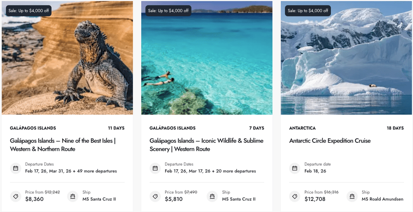Click the marine iguana photo
Viewport: 413px width, 212px height.
[67, 62]
